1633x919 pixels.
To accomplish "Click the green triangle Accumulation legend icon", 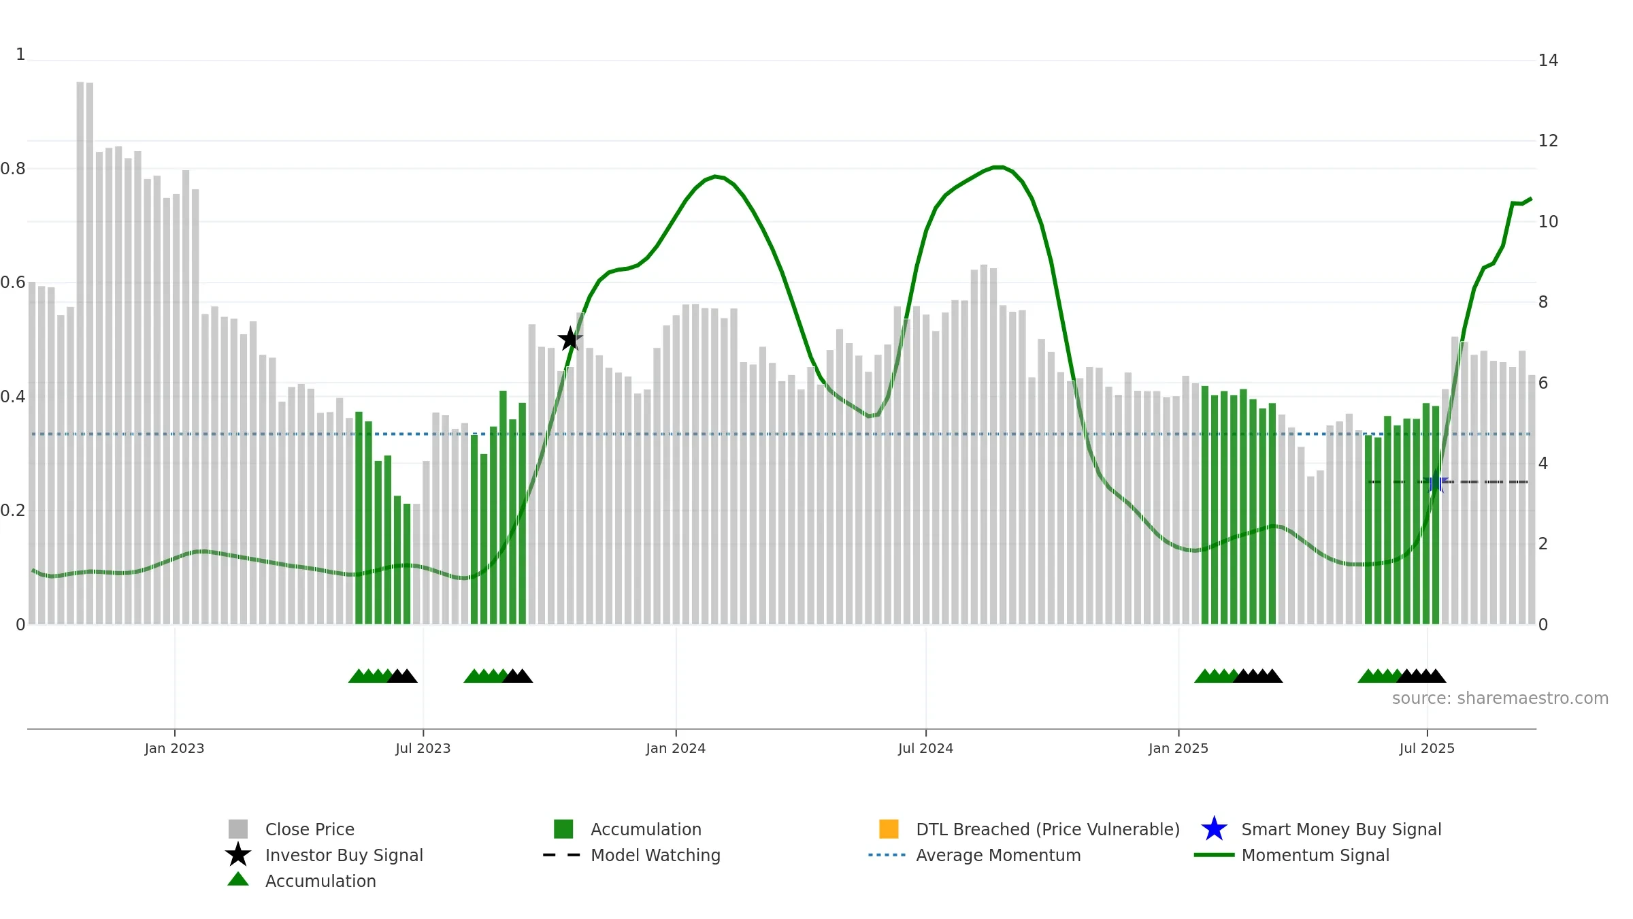I will 238,880.
